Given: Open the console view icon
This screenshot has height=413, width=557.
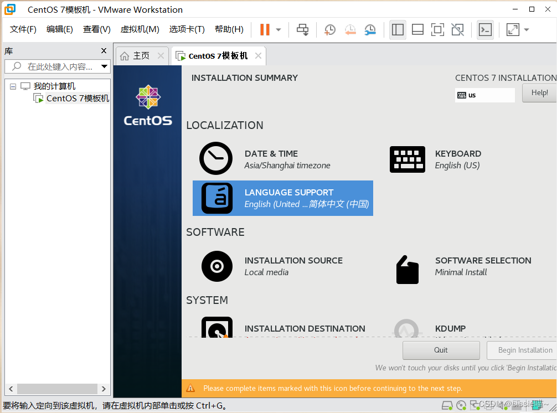Looking at the screenshot, I should tap(485, 29).
